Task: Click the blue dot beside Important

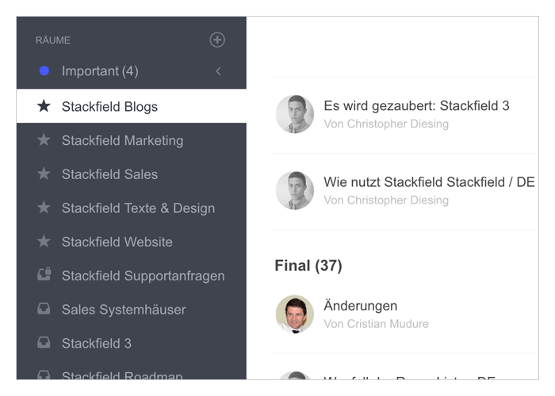Action: point(44,71)
